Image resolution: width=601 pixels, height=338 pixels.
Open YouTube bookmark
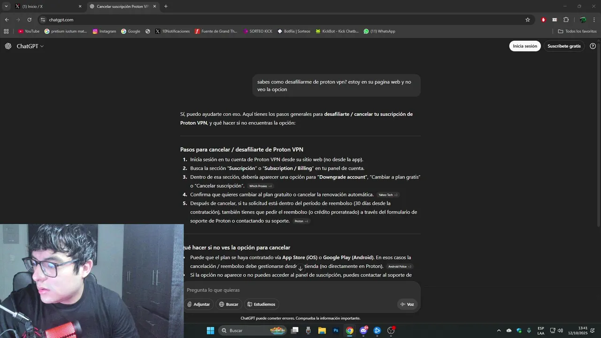tap(29, 31)
